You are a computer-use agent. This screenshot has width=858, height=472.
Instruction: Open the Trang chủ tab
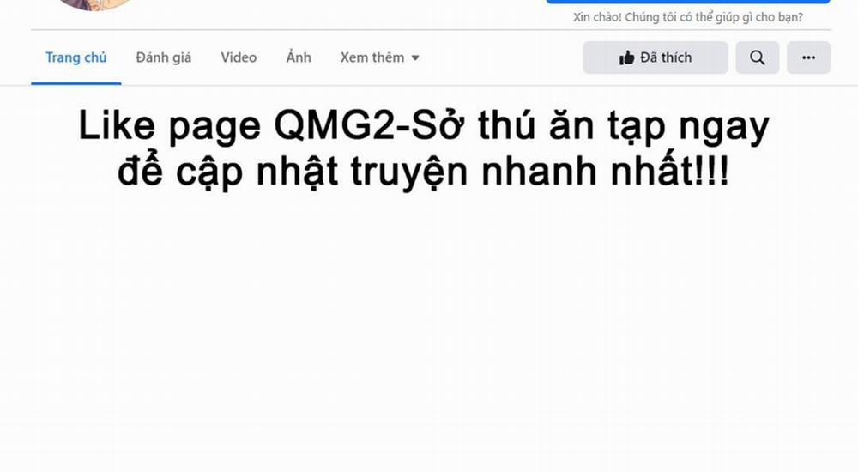pyautogui.click(x=76, y=57)
